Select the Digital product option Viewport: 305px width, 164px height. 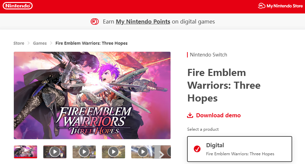click(239, 149)
